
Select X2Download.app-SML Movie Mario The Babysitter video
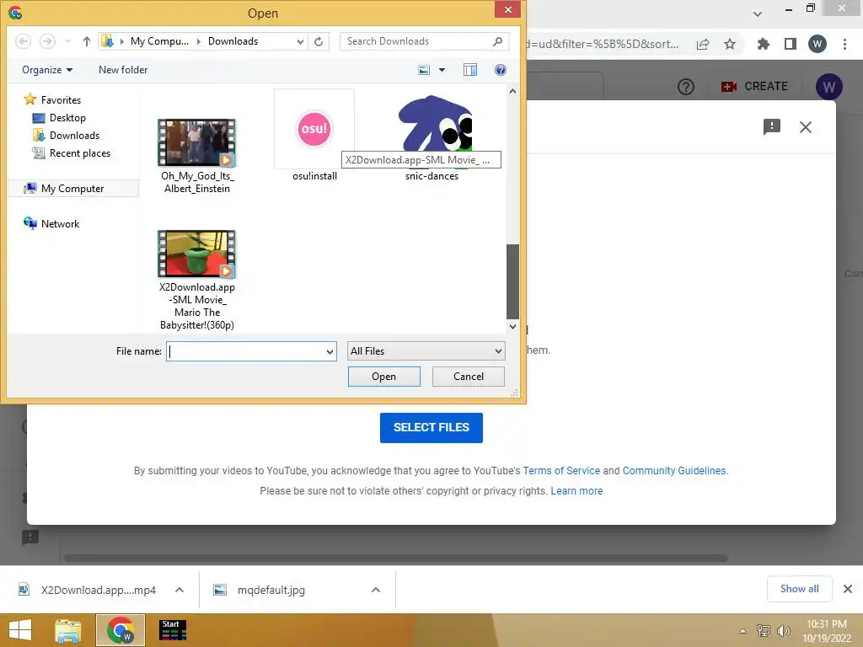pos(197,281)
